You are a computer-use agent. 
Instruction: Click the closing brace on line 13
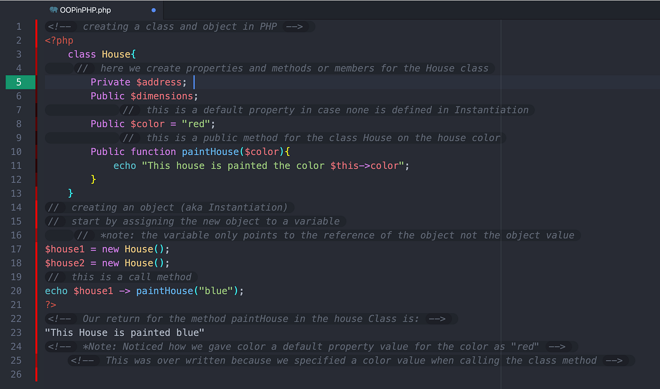point(70,193)
